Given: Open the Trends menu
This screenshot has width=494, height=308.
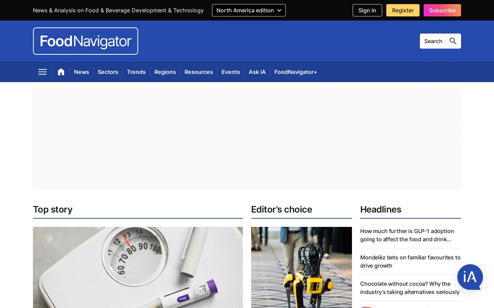Looking at the screenshot, I should [x=136, y=72].
